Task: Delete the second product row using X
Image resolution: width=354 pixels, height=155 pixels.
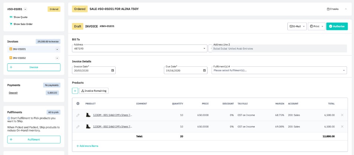Action: [342, 127]
